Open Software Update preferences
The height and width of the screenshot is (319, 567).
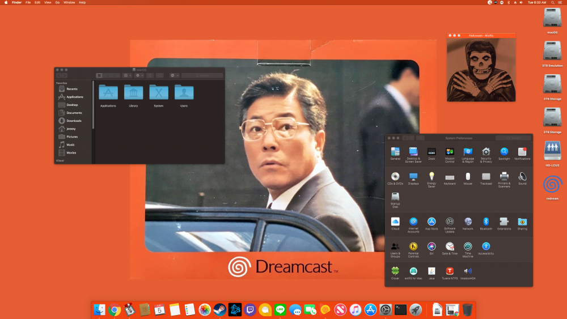450,225
